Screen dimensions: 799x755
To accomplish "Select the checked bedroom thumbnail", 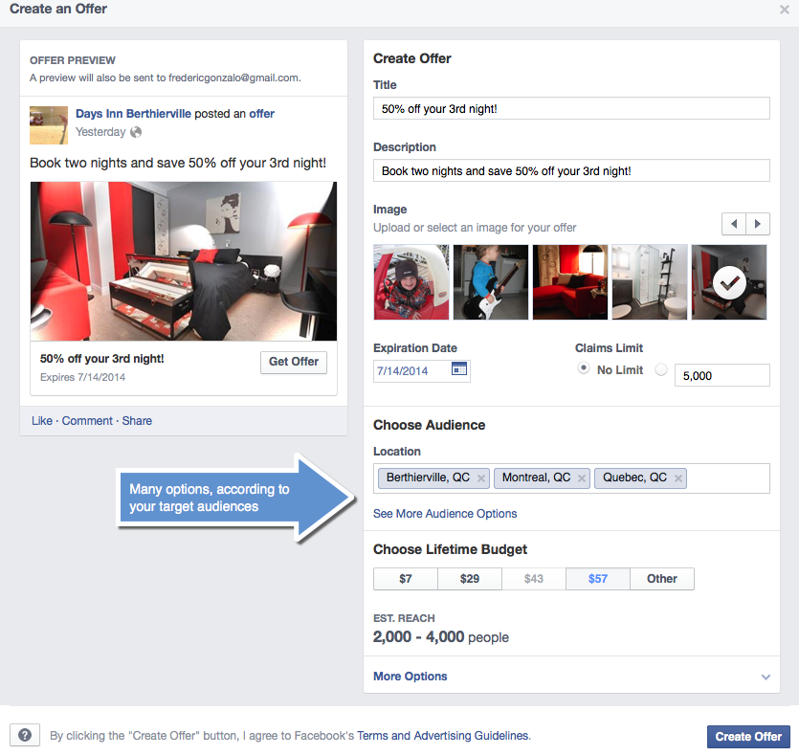I will pos(729,282).
